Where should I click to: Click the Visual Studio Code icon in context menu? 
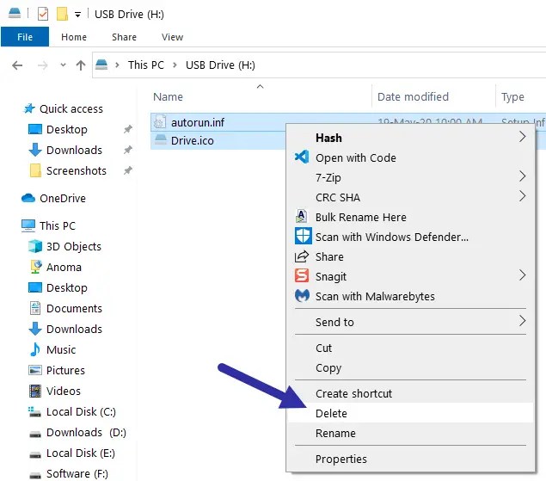point(302,157)
